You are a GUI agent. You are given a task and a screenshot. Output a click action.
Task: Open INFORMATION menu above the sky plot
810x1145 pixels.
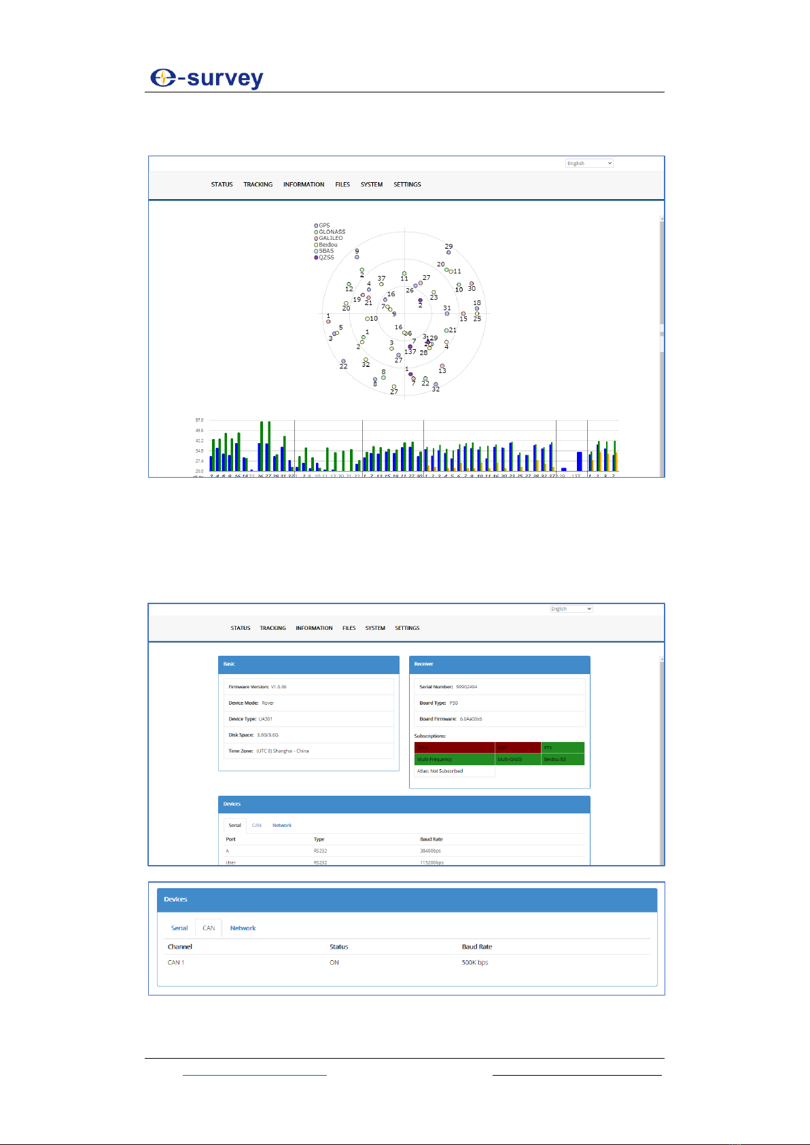[x=304, y=185]
